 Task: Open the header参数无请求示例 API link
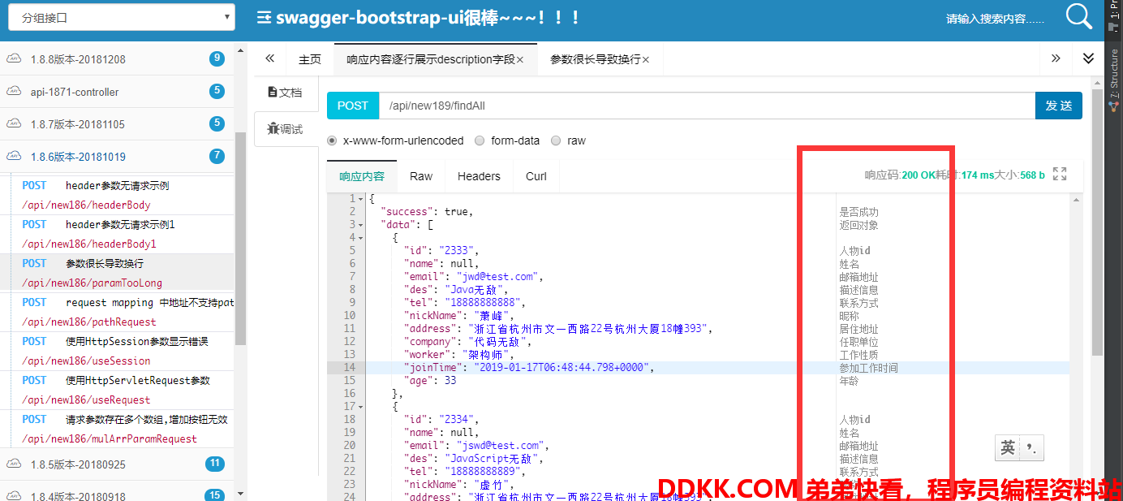[118, 185]
